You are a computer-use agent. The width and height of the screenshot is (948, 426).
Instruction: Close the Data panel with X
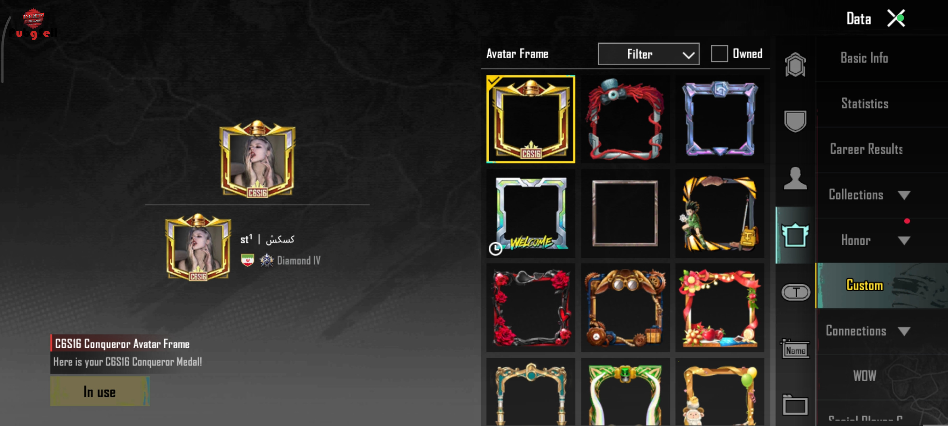tap(896, 19)
